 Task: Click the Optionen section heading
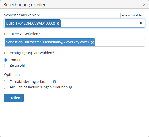click(12, 75)
